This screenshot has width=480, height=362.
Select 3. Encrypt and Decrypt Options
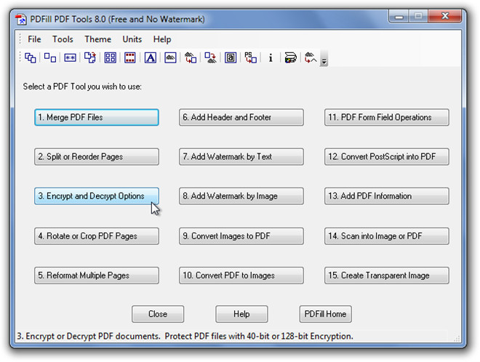[x=97, y=196]
